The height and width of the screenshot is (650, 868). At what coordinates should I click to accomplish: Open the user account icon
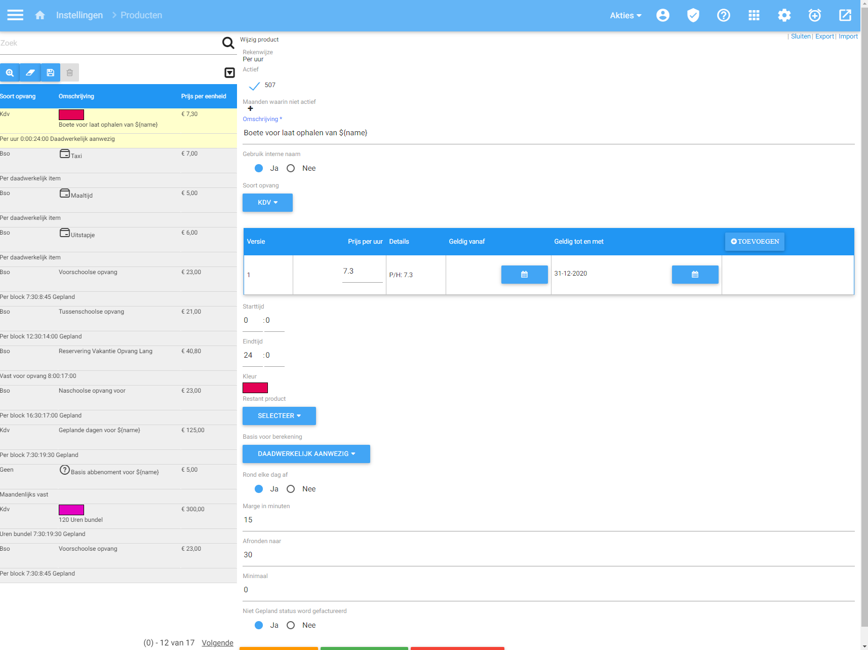click(662, 15)
